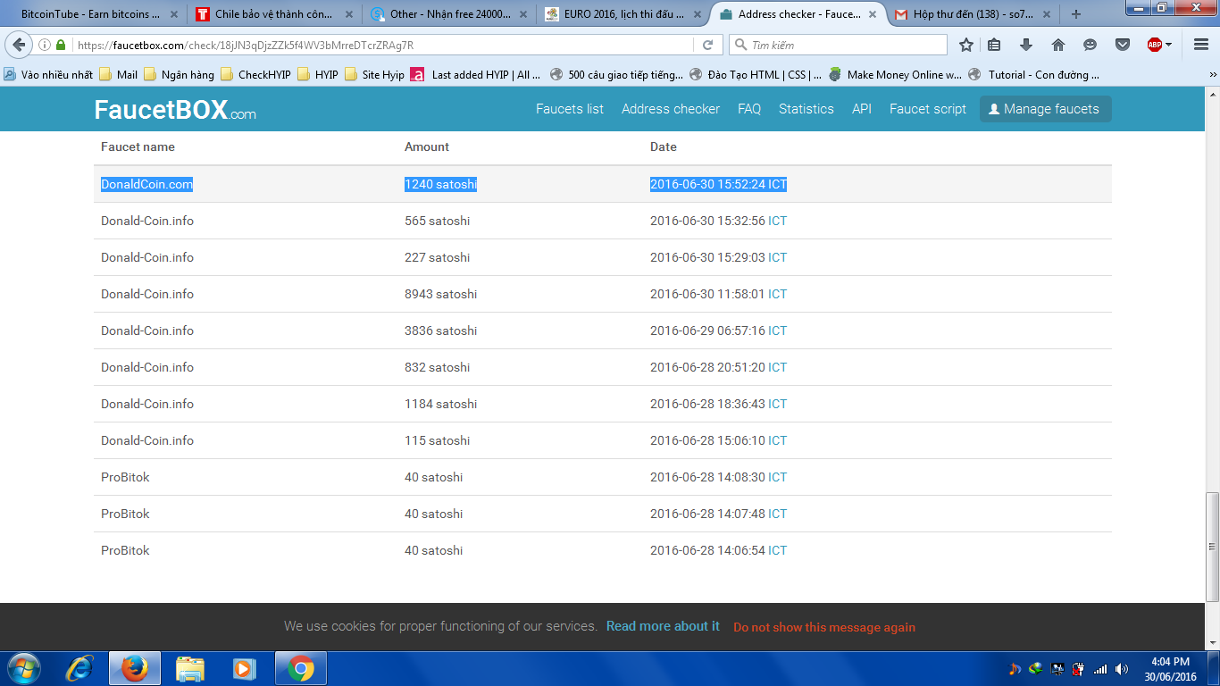Close the Address checker tab
Viewport: 1220px width, 686px height.
tap(873, 14)
